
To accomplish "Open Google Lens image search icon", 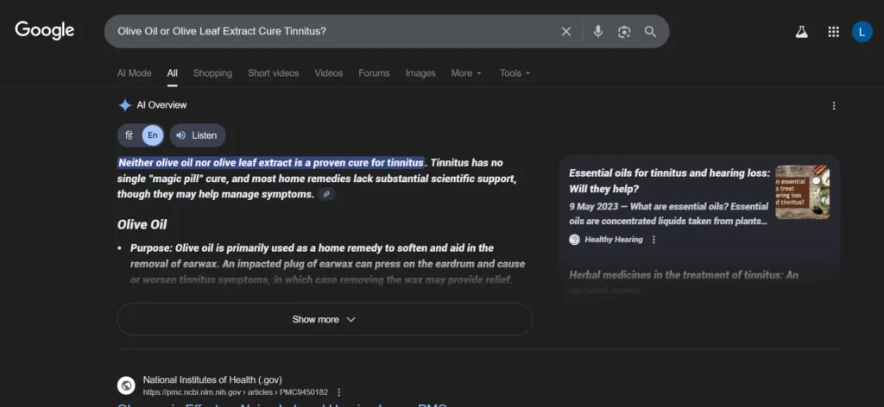I will point(624,32).
